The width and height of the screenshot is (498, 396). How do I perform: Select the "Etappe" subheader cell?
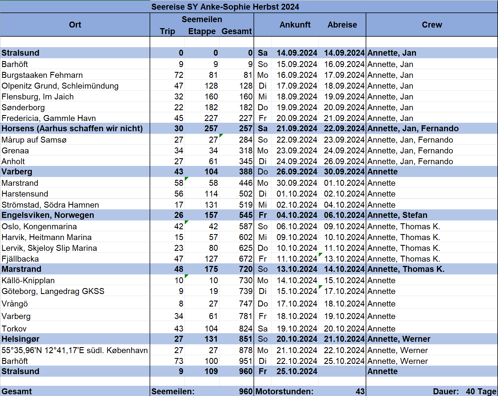coord(202,31)
